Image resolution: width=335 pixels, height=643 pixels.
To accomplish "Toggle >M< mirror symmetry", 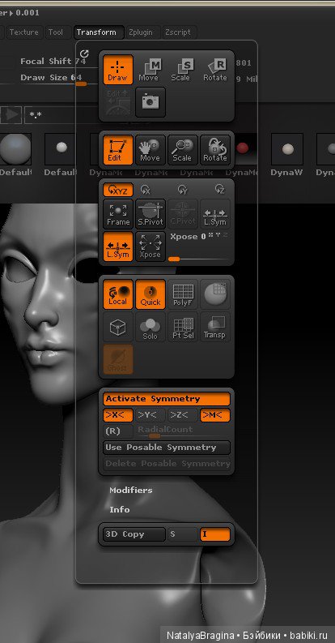I will [x=215, y=415].
